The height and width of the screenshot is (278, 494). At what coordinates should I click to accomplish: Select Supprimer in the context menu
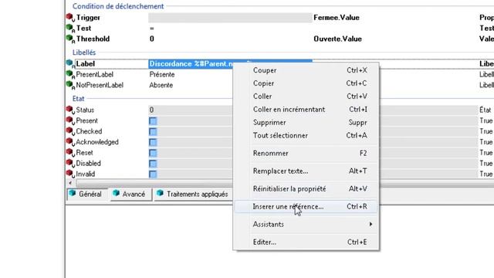[306, 122]
